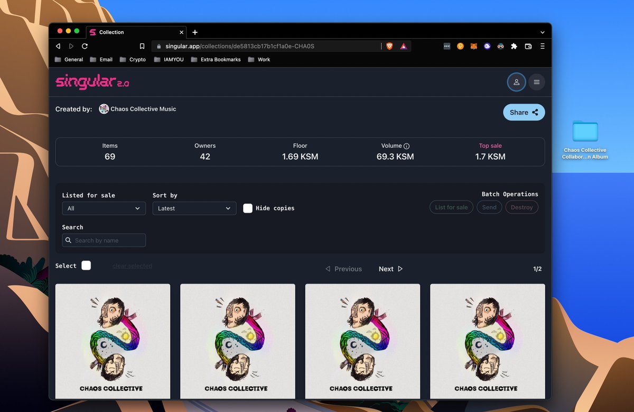
Task: Open the IAMYOU bookmarks folder
Action: [169, 60]
